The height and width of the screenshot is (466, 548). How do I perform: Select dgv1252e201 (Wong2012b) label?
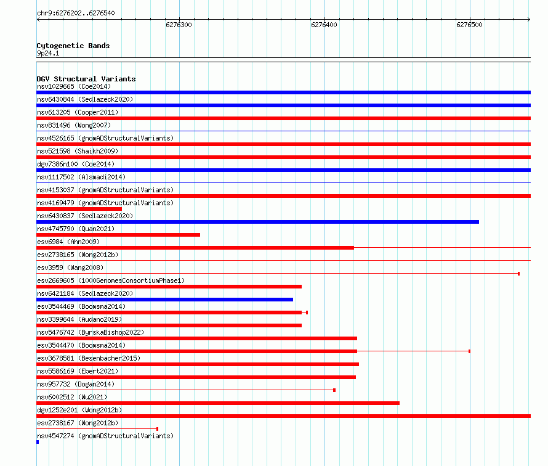79,410
